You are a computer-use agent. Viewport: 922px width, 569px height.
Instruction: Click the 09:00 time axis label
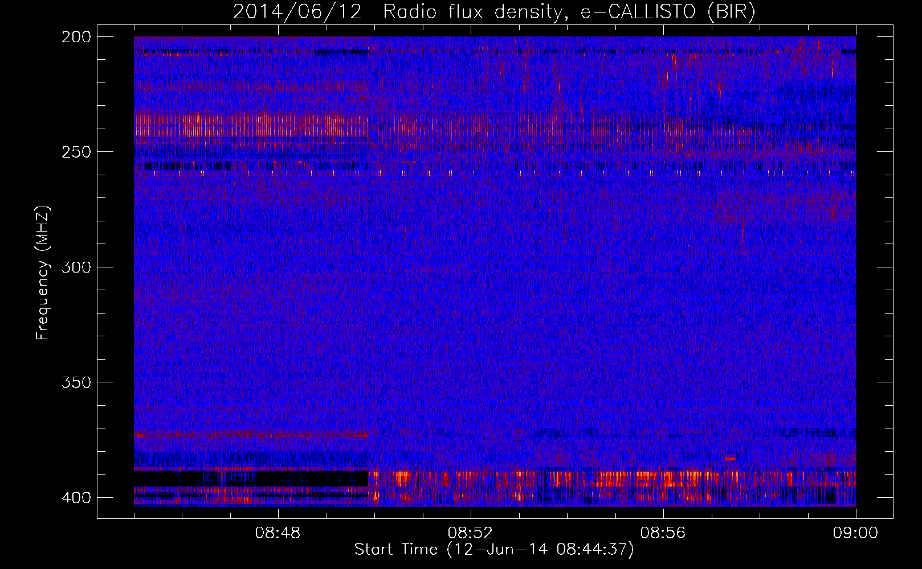pyautogui.click(x=855, y=533)
